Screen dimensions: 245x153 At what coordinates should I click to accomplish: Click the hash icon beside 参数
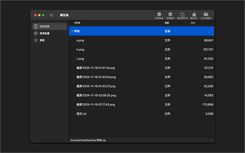tap(36, 40)
